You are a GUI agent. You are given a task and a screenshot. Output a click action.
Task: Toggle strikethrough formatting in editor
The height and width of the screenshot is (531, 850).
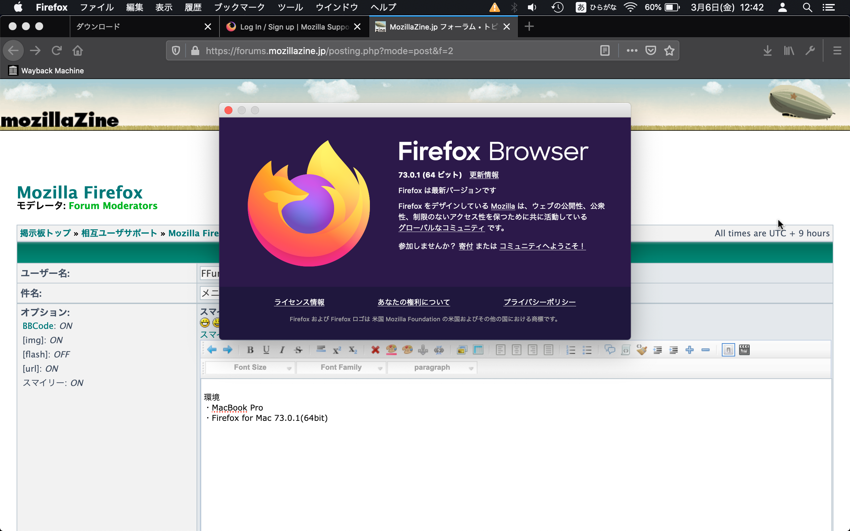tap(298, 350)
